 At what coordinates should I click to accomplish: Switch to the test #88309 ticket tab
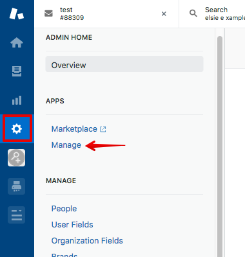tap(106, 13)
